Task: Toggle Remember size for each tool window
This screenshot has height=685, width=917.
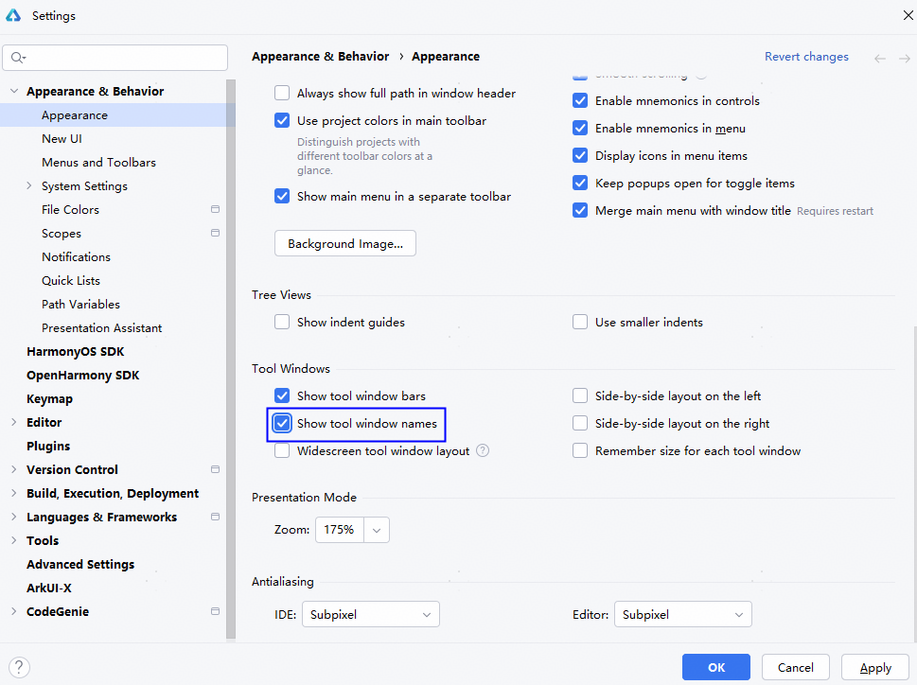Action: [580, 451]
